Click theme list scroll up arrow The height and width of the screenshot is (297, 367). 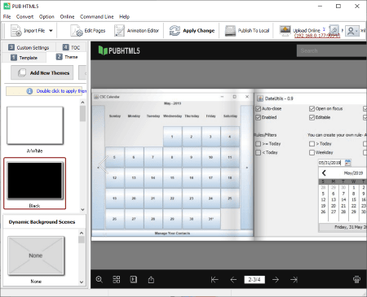pyautogui.click(x=82, y=103)
